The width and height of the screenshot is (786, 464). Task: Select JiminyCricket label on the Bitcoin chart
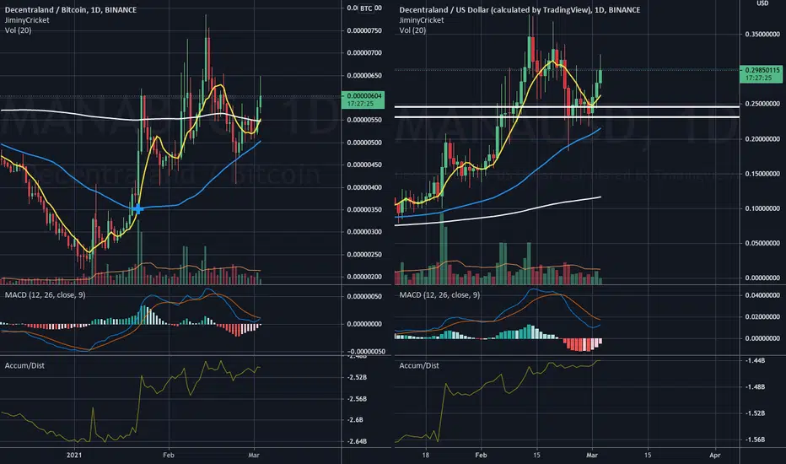27,20
